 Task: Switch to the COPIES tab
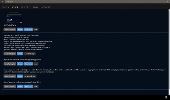coord(5,7)
